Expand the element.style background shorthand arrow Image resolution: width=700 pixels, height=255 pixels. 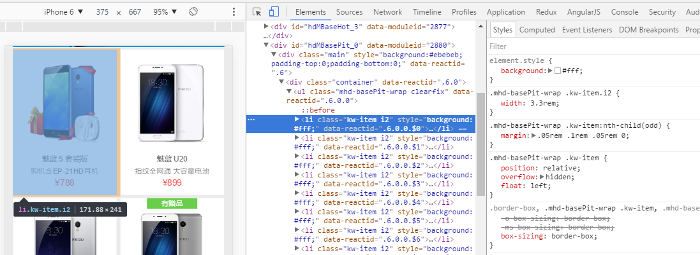(551, 71)
